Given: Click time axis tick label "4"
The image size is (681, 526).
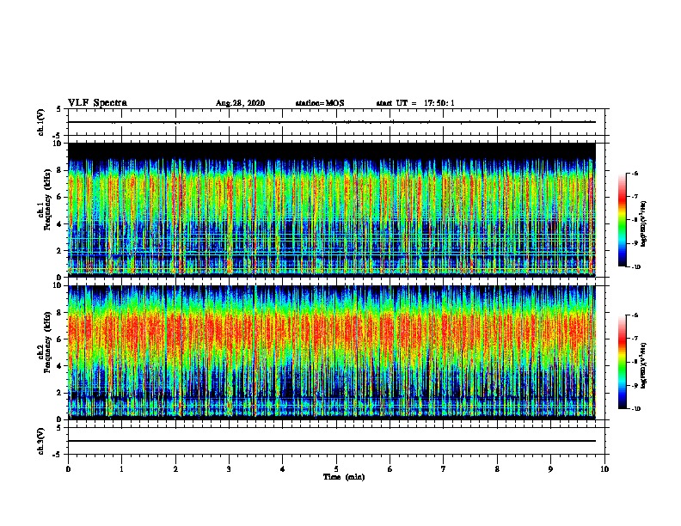Looking at the screenshot, I should click(283, 469).
